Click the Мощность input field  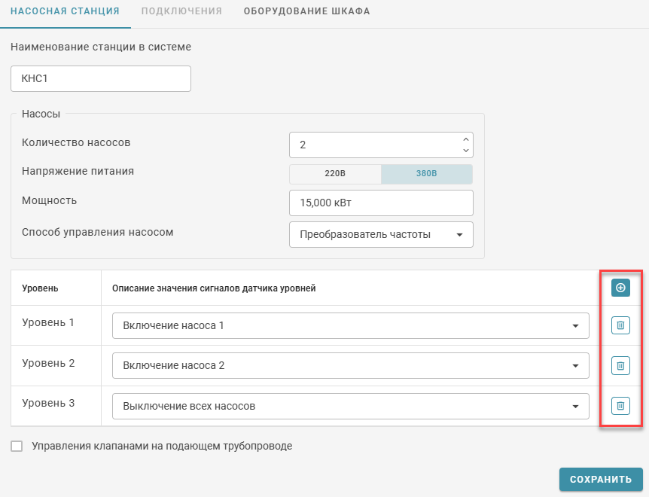381,203
